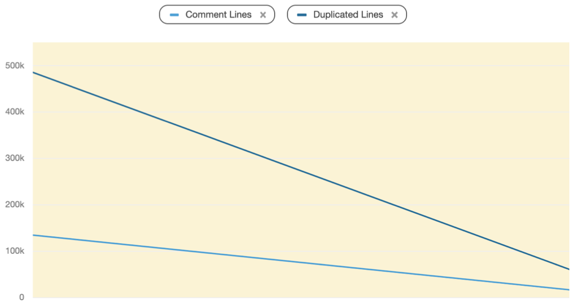Remove the Comment Lines series

click(x=263, y=15)
